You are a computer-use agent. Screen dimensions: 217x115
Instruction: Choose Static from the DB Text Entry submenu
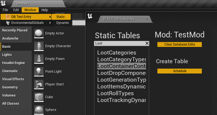[x=61, y=17]
